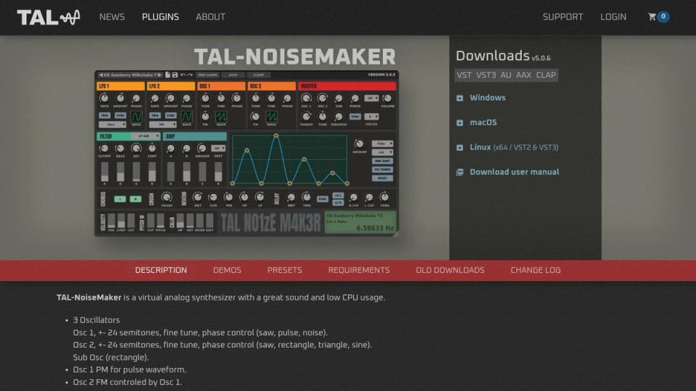The width and height of the screenshot is (696, 391).
Task: Open the master portamento Off dropdown
Action: 371,98
